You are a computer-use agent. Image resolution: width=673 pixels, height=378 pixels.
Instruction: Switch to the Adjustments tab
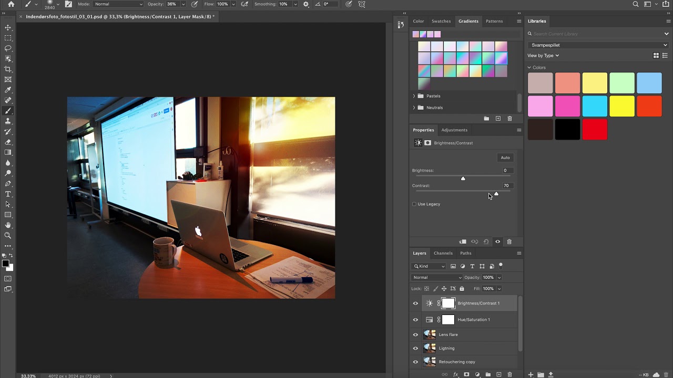(454, 130)
